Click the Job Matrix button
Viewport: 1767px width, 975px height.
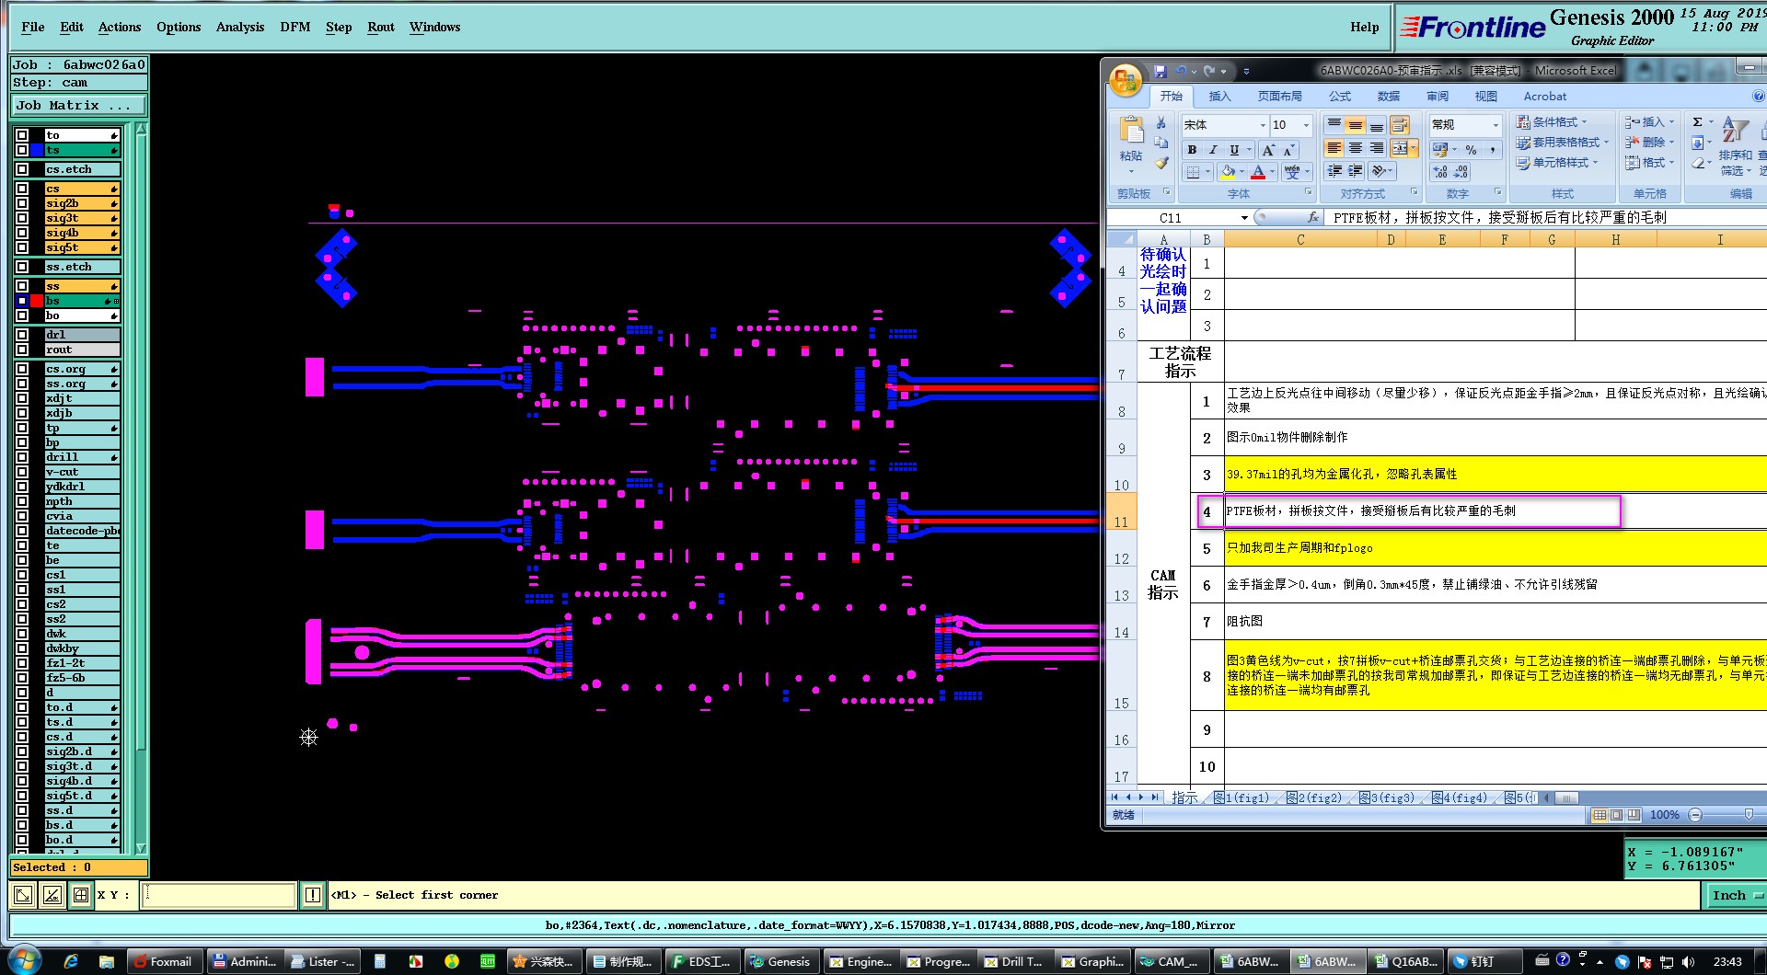pyautogui.click(x=77, y=106)
